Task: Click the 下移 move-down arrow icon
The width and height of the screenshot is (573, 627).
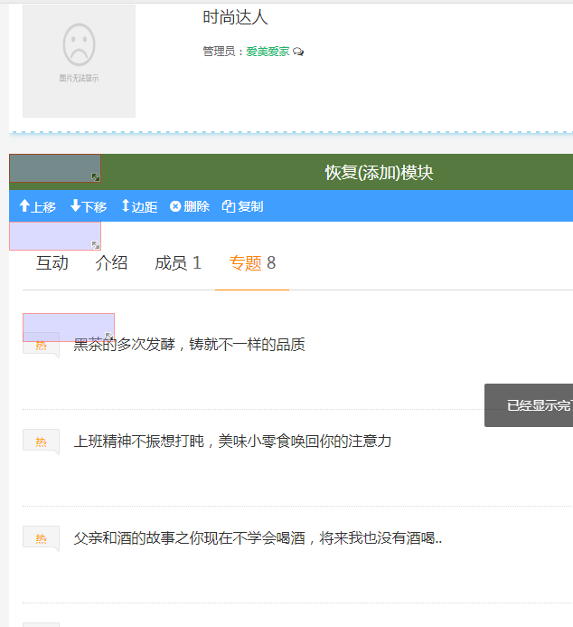Action: coord(75,206)
